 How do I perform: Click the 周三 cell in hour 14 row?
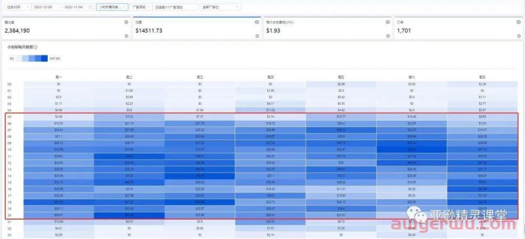pyautogui.click(x=200, y=175)
